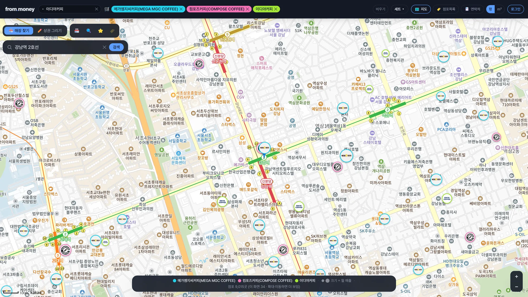This screenshot has height=297, width=528.
Task: Open Ediya marker beside 충현복지관
Action: click(x=385, y=53)
